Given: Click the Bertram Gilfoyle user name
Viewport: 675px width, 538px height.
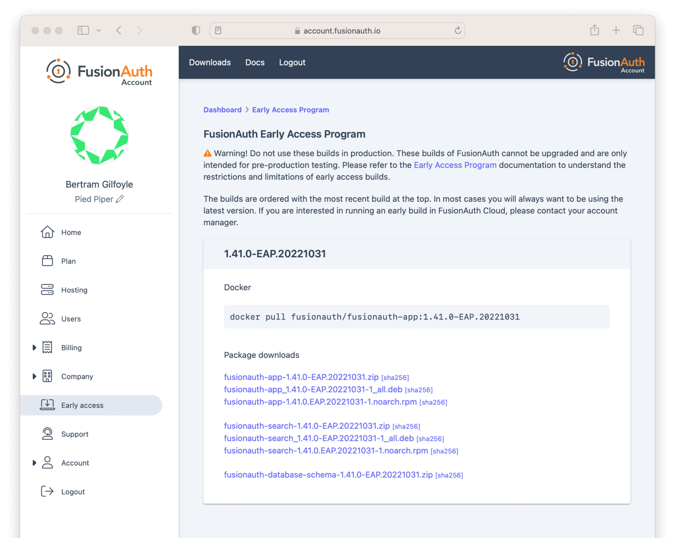Looking at the screenshot, I should pyautogui.click(x=99, y=184).
